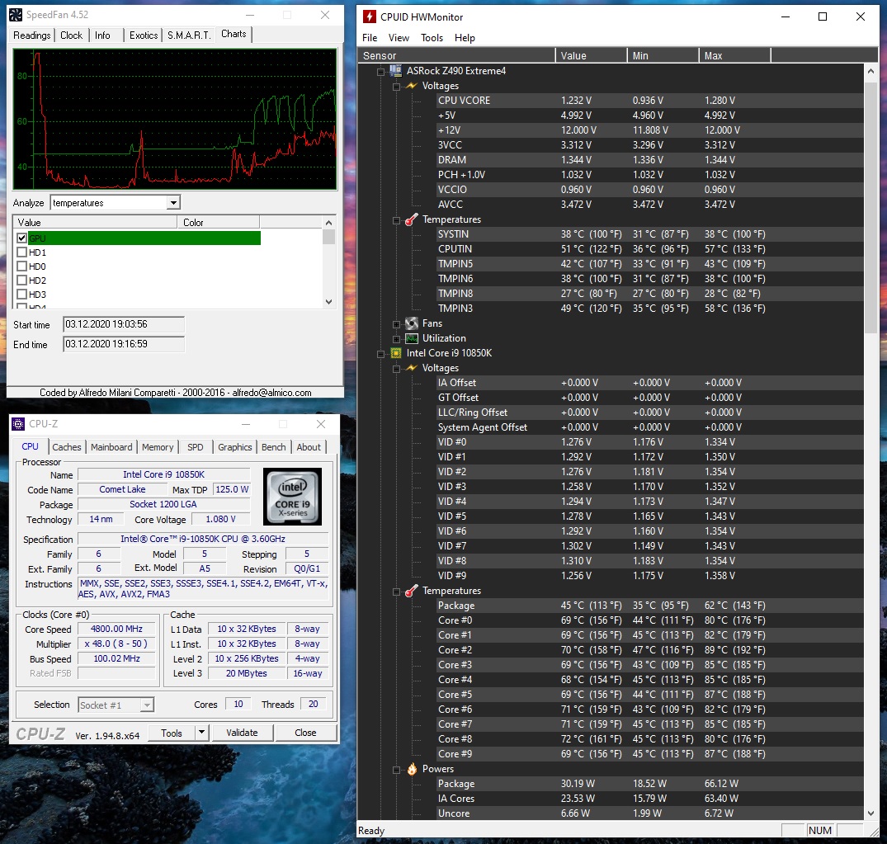Image resolution: width=887 pixels, height=844 pixels.
Task: Click the CPU Temperatures thermometer icon
Action: 411,591
